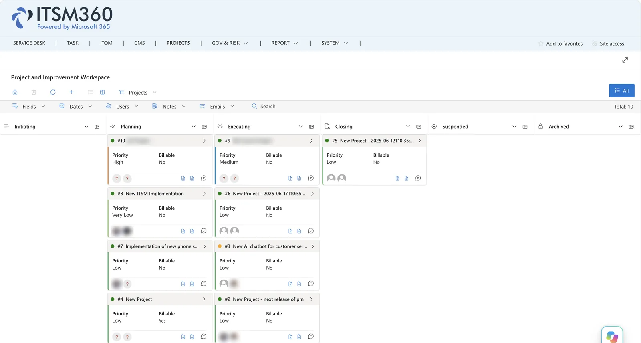Collapse the Executing column chevron

pos(301,127)
